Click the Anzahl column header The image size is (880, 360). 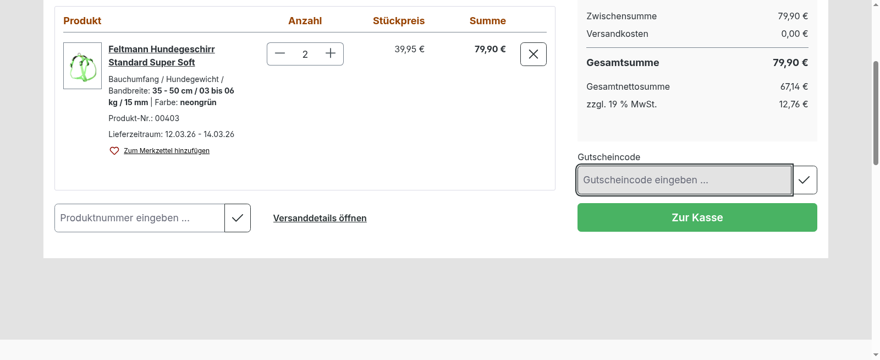click(305, 20)
